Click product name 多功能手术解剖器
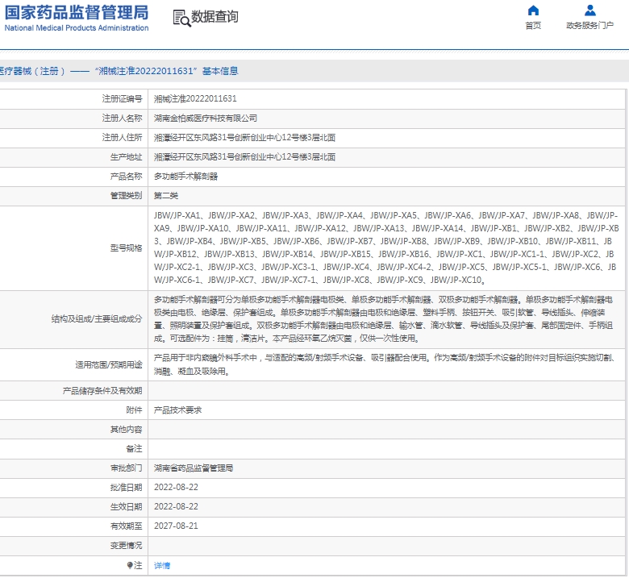629x578 pixels. pos(185,177)
